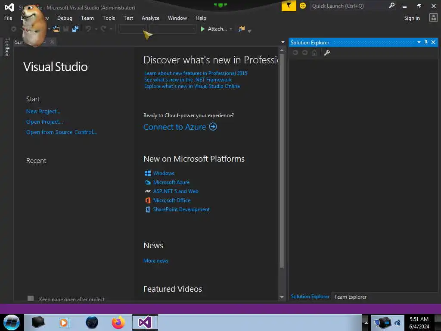This screenshot has height=331, width=441.
Task: Click the Redo toolbar icon
Action: [103, 29]
